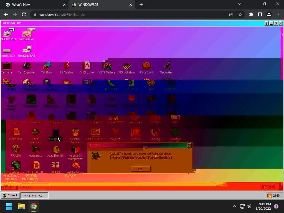This screenshot has width=284, height=213.
Task: Go back in browser history
Action: pos(6,14)
